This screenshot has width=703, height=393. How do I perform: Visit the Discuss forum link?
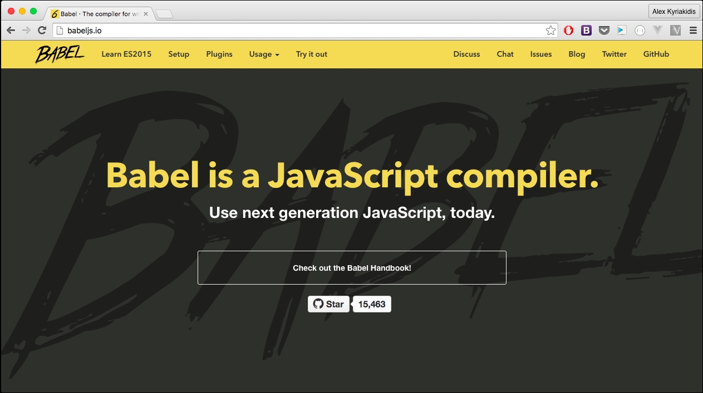coord(466,54)
